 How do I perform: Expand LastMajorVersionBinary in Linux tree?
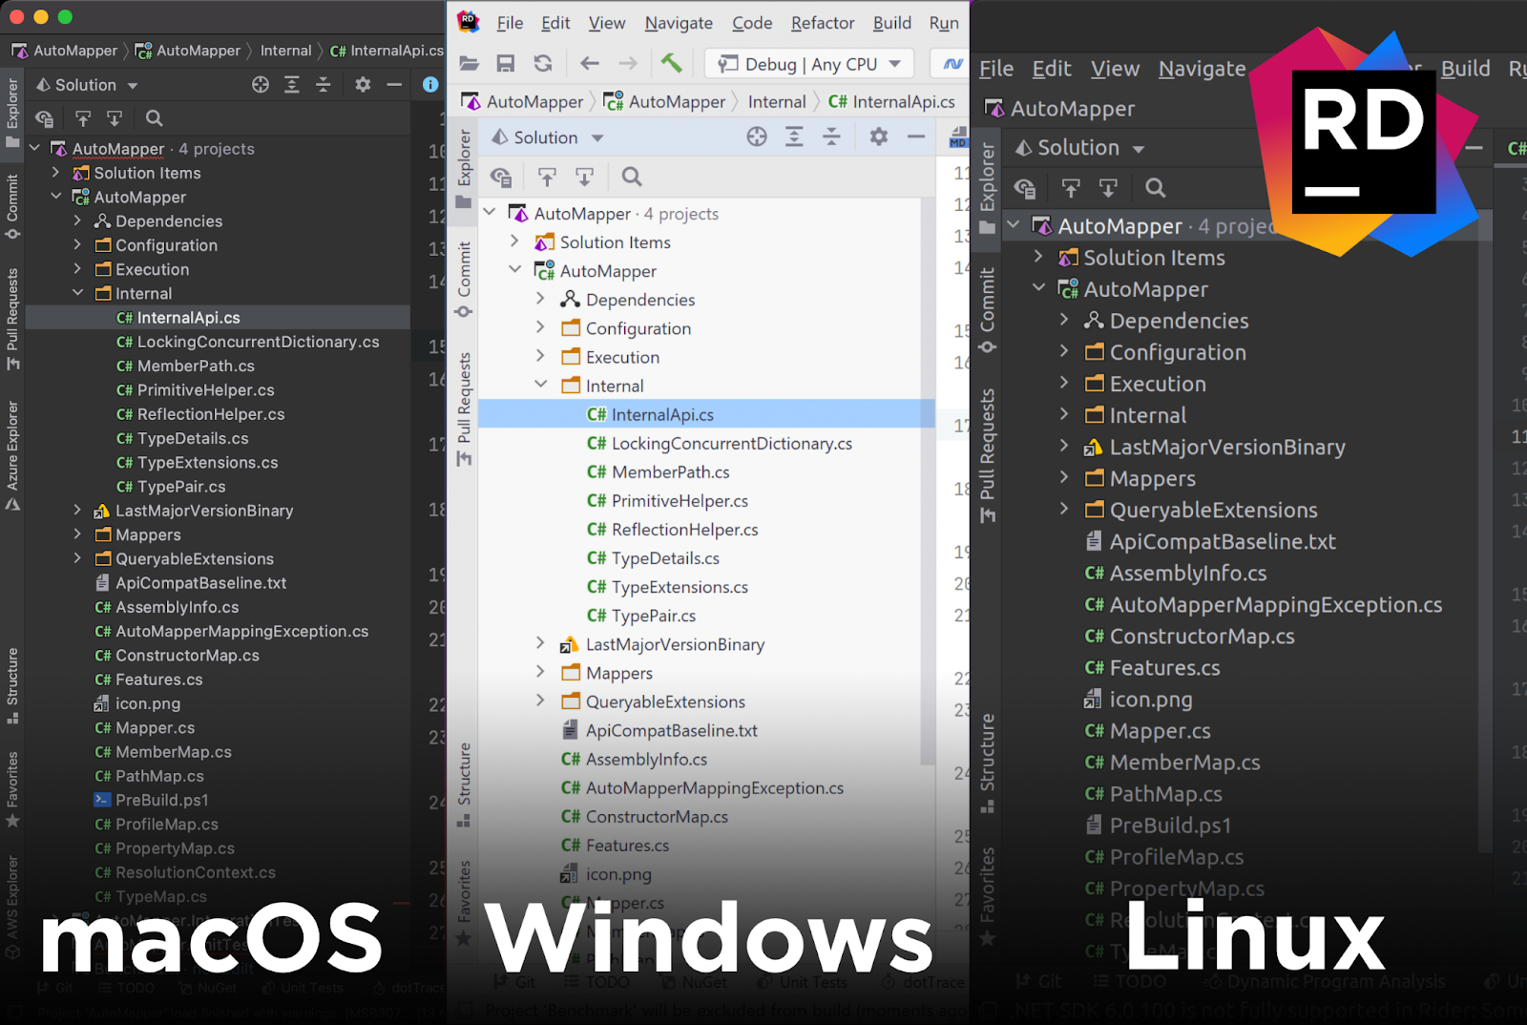1064,447
